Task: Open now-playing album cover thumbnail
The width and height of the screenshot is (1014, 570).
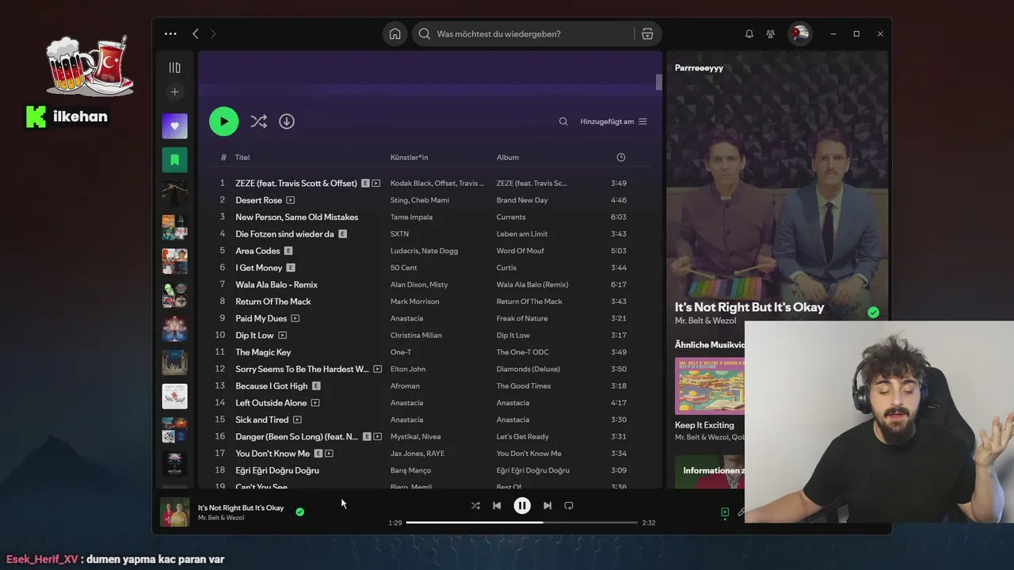Action: point(175,511)
